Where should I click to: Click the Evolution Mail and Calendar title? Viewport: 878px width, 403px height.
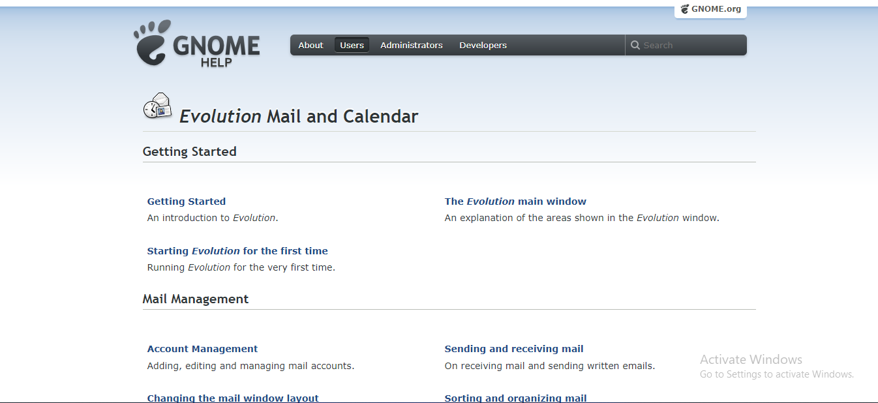[x=297, y=116]
